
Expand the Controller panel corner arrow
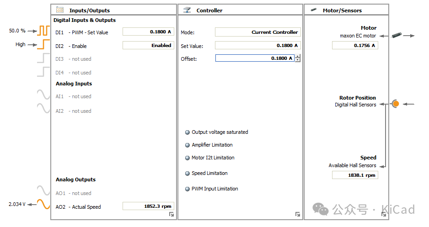298,214
